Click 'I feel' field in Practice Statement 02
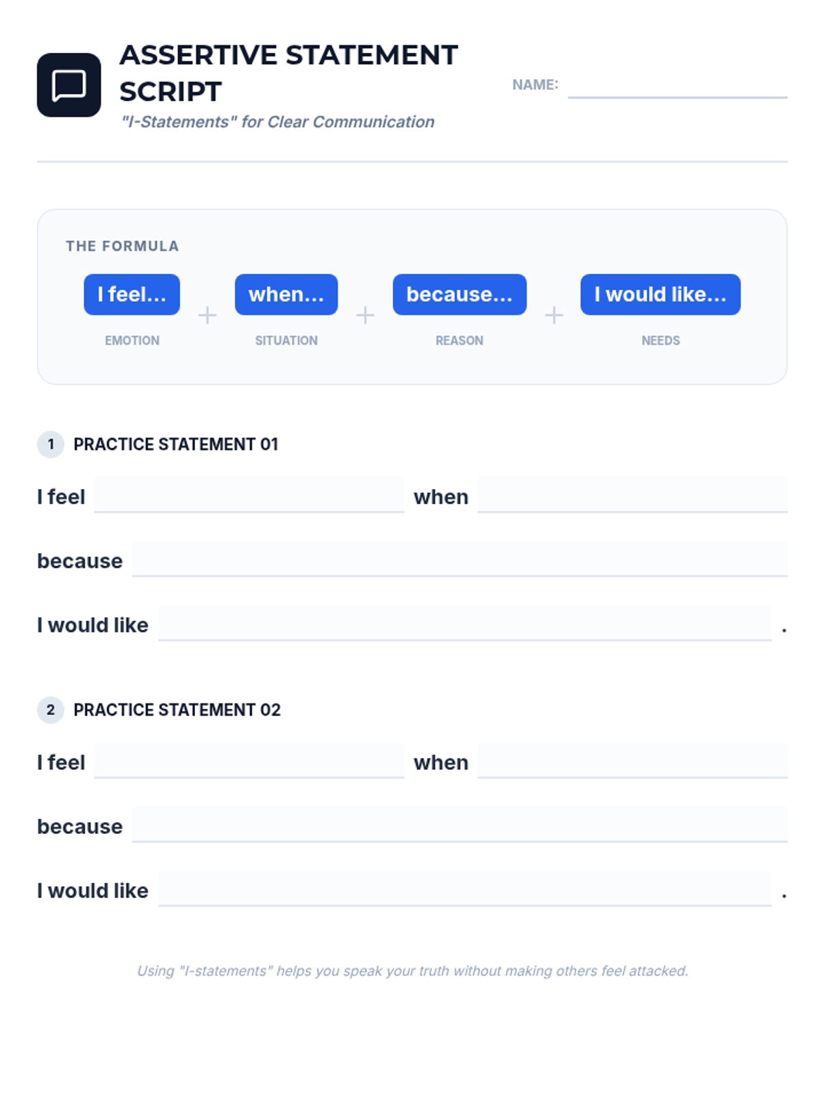The height and width of the screenshot is (1099, 824). [x=249, y=760]
